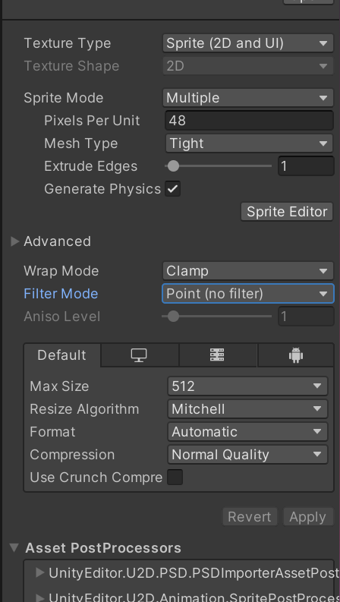Open the Sprite Editor
The width and height of the screenshot is (340, 602).
click(x=287, y=212)
